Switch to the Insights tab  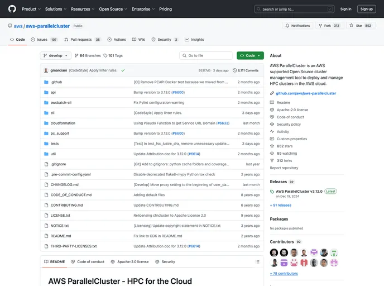[x=194, y=40]
